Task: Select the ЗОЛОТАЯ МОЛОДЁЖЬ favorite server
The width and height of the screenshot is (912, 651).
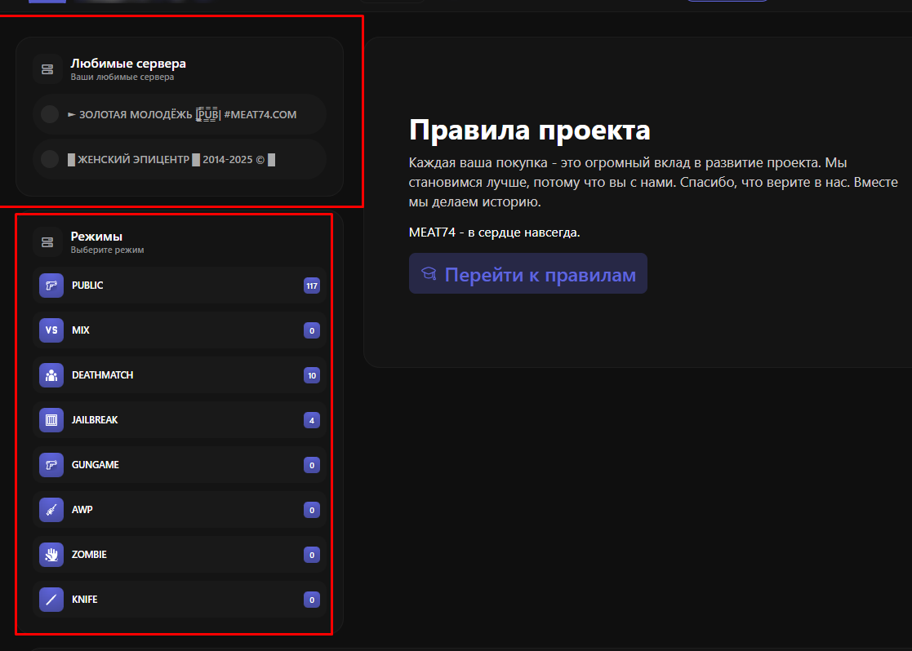Action: [x=187, y=115]
